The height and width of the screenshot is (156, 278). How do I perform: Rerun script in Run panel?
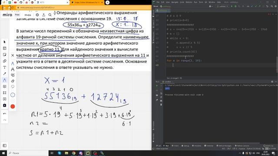click(157, 86)
